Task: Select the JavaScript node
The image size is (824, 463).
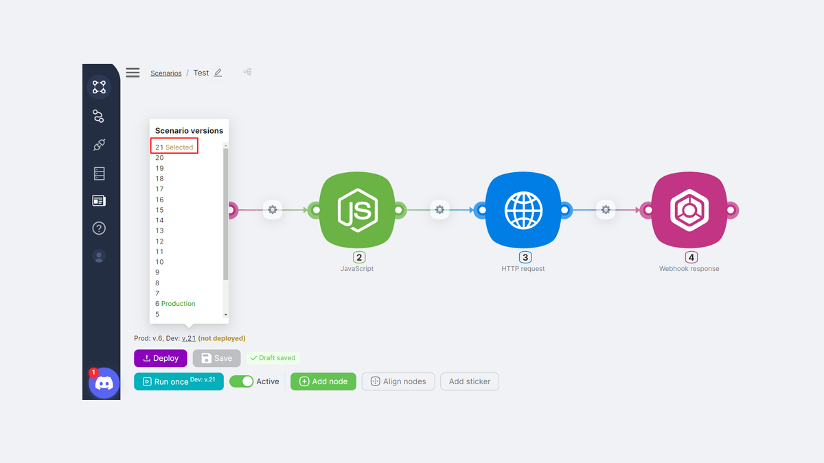Action: (x=357, y=210)
